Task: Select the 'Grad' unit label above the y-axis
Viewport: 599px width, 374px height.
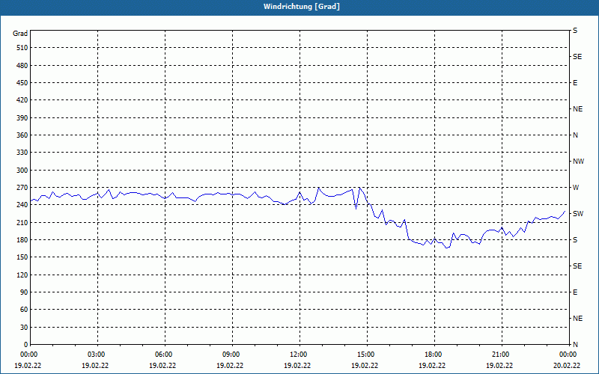Action: pyautogui.click(x=20, y=34)
